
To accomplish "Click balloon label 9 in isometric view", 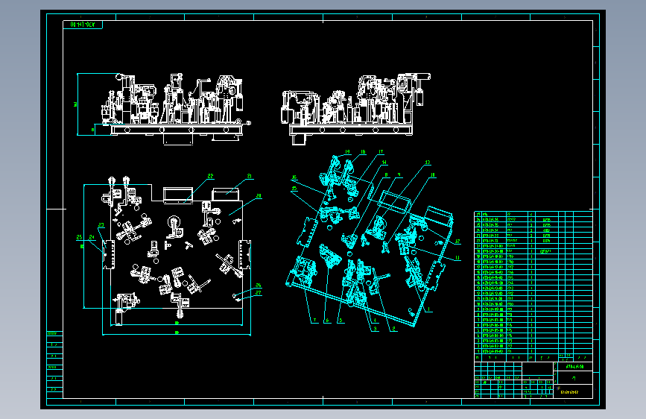I will pos(399,175).
